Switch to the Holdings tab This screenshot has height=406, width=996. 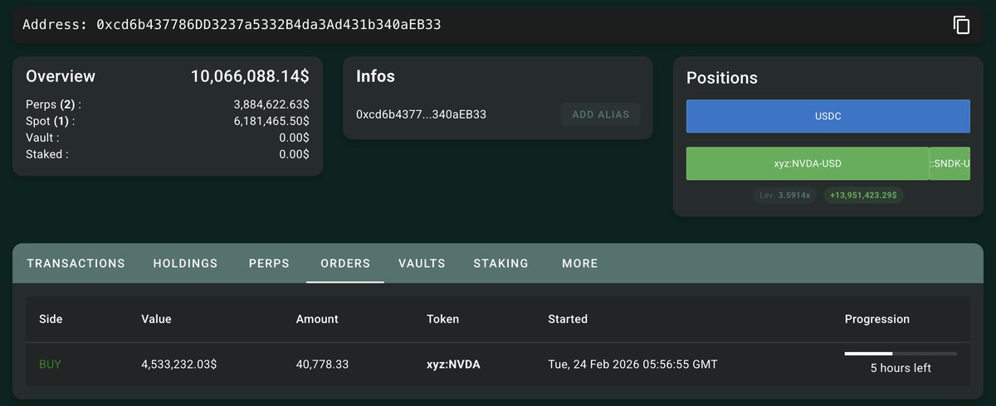(x=185, y=263)
